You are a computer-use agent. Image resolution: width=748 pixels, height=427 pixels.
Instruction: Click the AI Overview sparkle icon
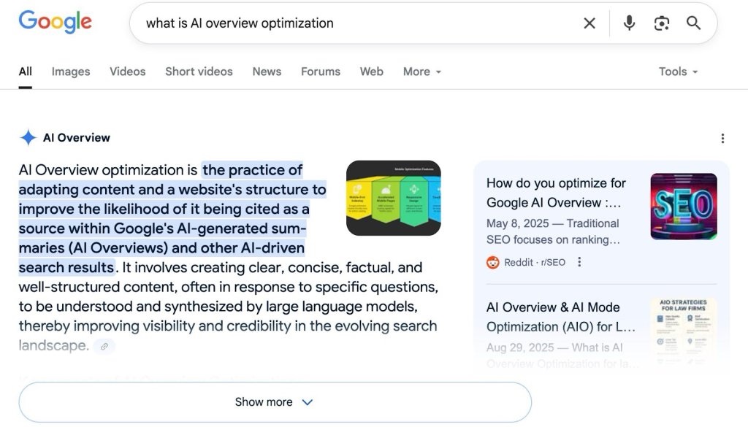click(x=27, y=137)
